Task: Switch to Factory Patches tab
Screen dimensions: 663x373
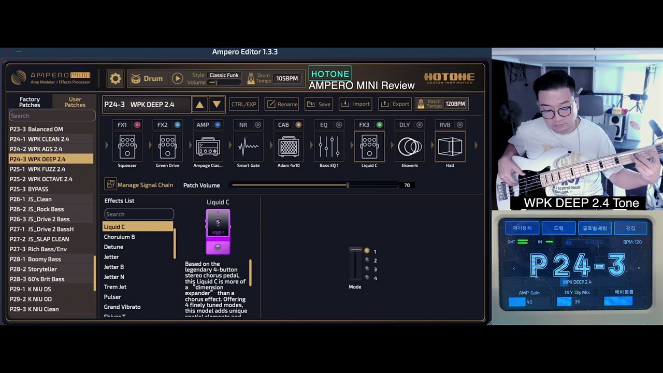Action: coord(30,102)
